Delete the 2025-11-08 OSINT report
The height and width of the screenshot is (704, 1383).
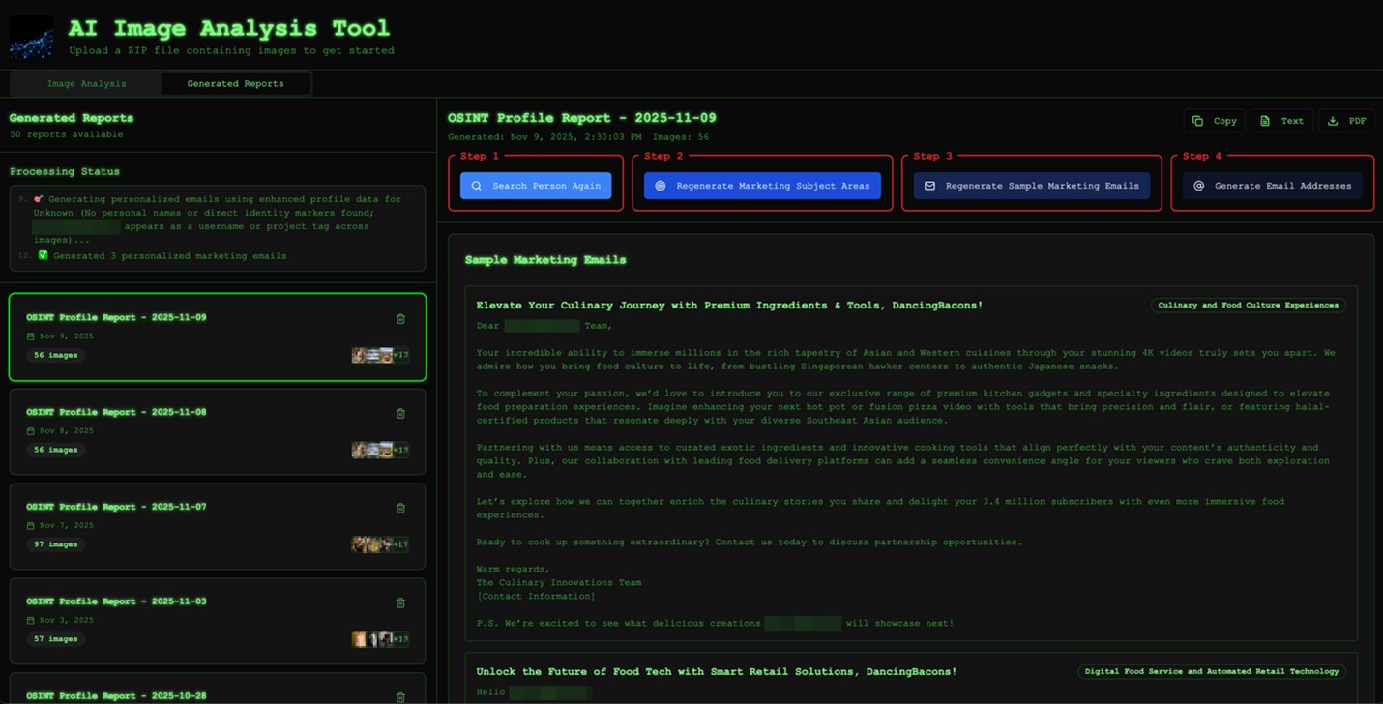[400, 413]
